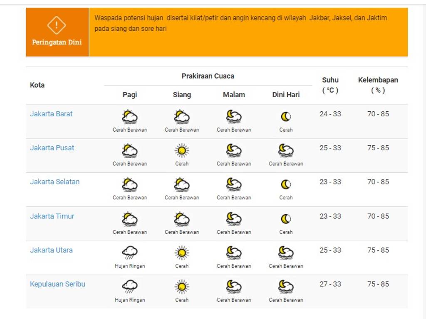Screen dimensions: 426x319
Task: Click the orange warning message text
Action: [240, 23]
